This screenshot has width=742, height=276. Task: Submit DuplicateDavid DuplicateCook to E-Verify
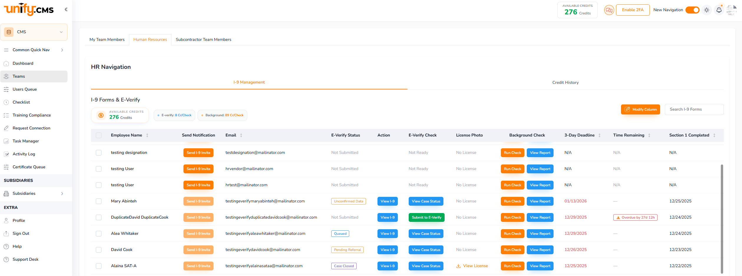click(x=426, y=217)
